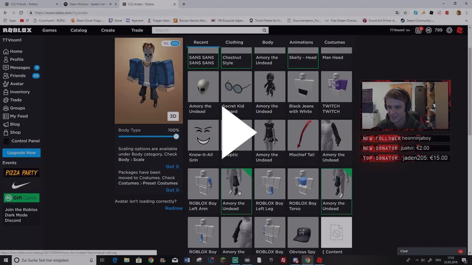The image size is (472, 265).
Task: Open Trade in the left sidebar
Action: (x=12, y=100)
